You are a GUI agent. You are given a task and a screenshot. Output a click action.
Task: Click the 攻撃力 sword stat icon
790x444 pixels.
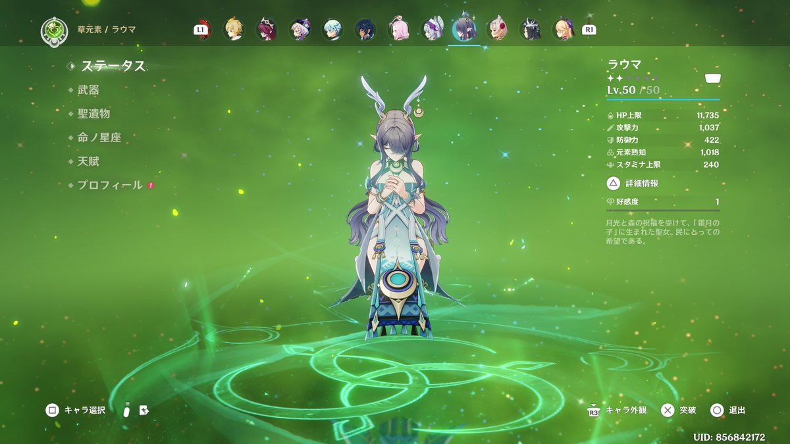point(610,128)
